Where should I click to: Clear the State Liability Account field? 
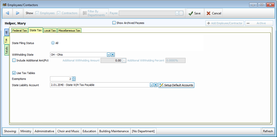156,85
